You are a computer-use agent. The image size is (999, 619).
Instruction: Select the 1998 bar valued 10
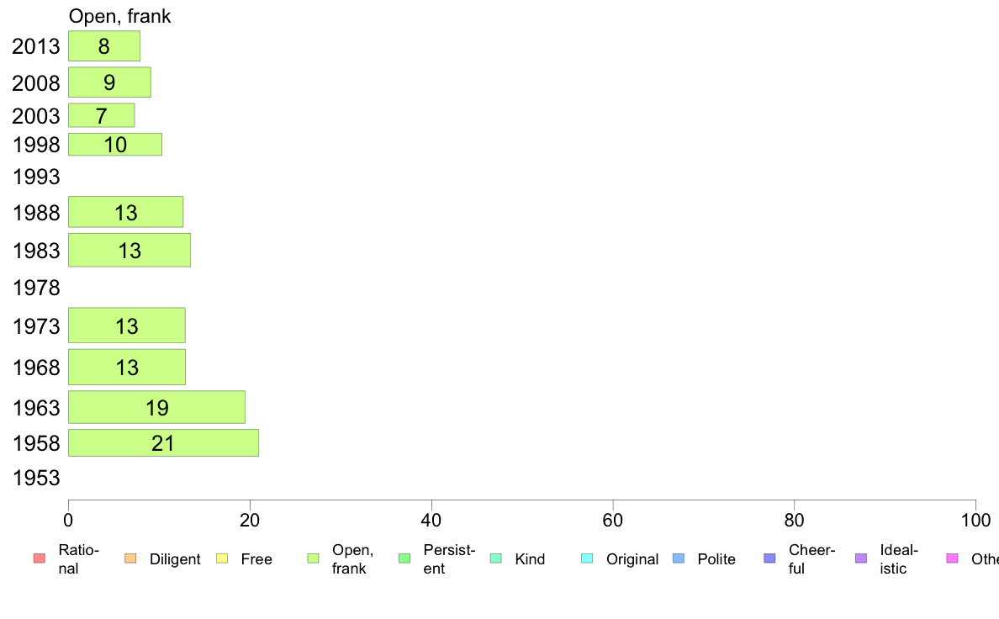pos(115,145)
